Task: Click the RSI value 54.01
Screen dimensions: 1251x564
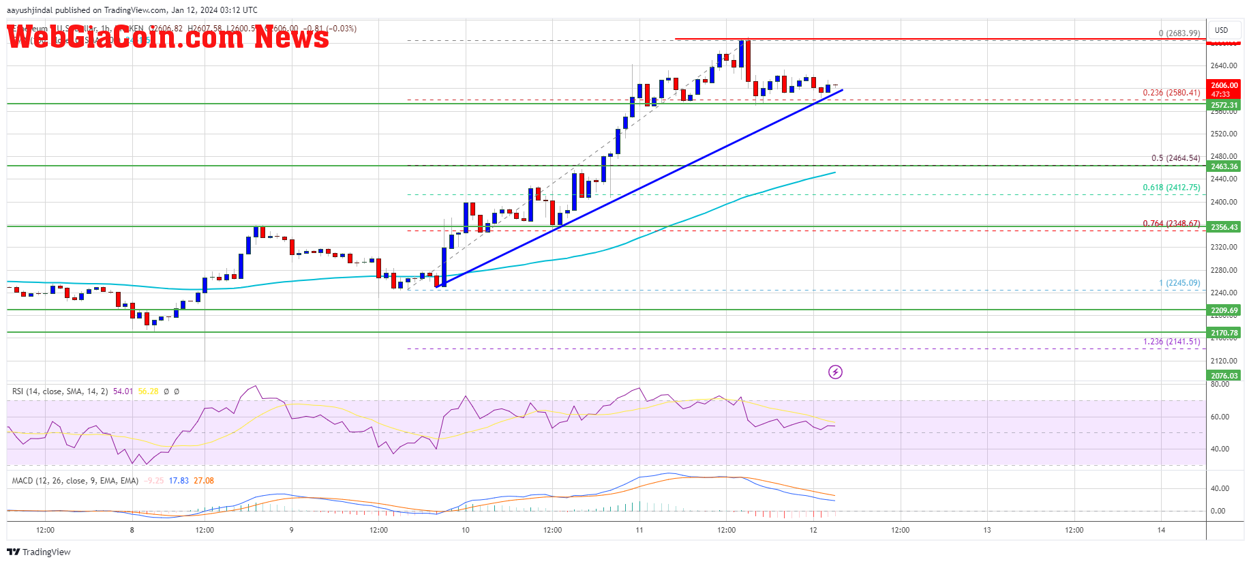Action: click(123, 391)
